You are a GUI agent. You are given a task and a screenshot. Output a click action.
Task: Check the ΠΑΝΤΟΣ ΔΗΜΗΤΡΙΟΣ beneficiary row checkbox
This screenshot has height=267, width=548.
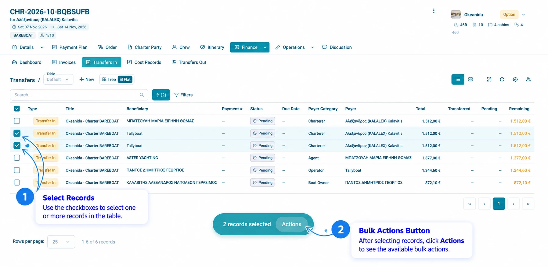pyautogui.click(x=17, y=170)
